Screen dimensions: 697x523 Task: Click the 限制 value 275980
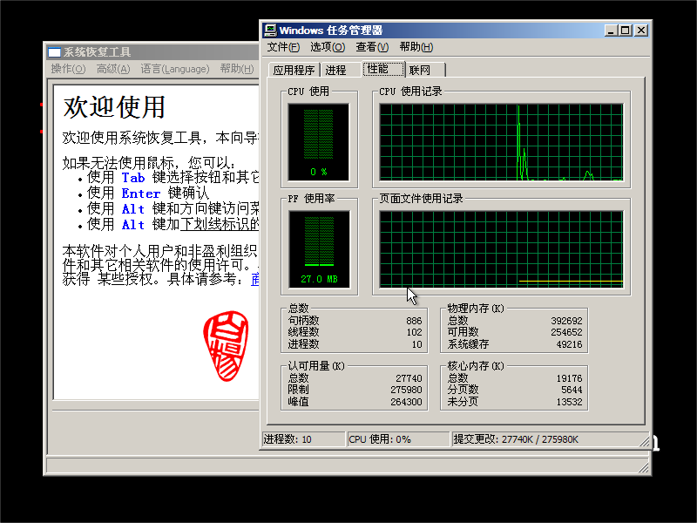tap(406, 390)
